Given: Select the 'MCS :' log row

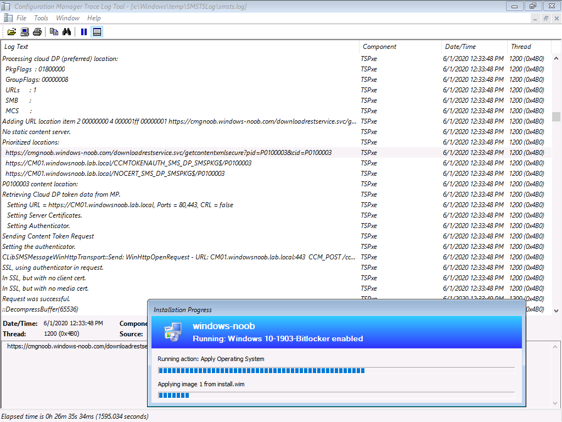Looking at the screenshot, I should [276, 111].
